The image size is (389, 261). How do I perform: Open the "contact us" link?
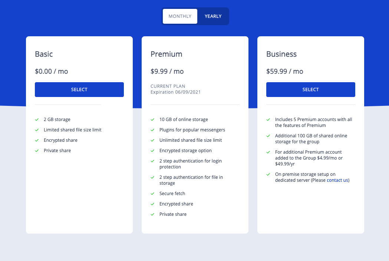(x=337, y=180)
